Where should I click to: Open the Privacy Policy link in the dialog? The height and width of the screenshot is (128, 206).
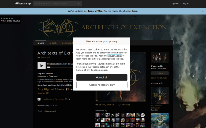tap(115, 56)
